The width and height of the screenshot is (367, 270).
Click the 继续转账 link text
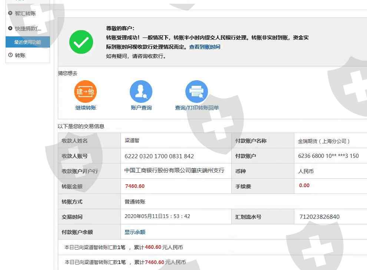pos(86,108)
